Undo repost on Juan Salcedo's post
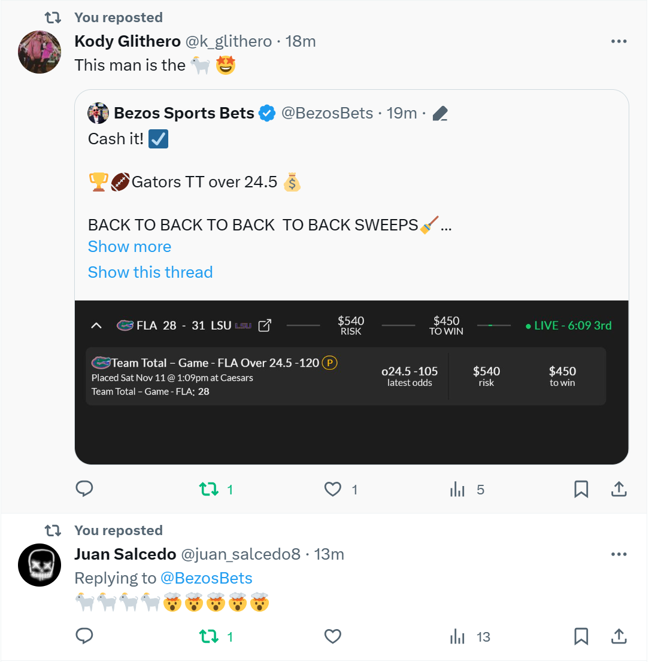The height and width of the screenshot is (662, 667). 209,636
